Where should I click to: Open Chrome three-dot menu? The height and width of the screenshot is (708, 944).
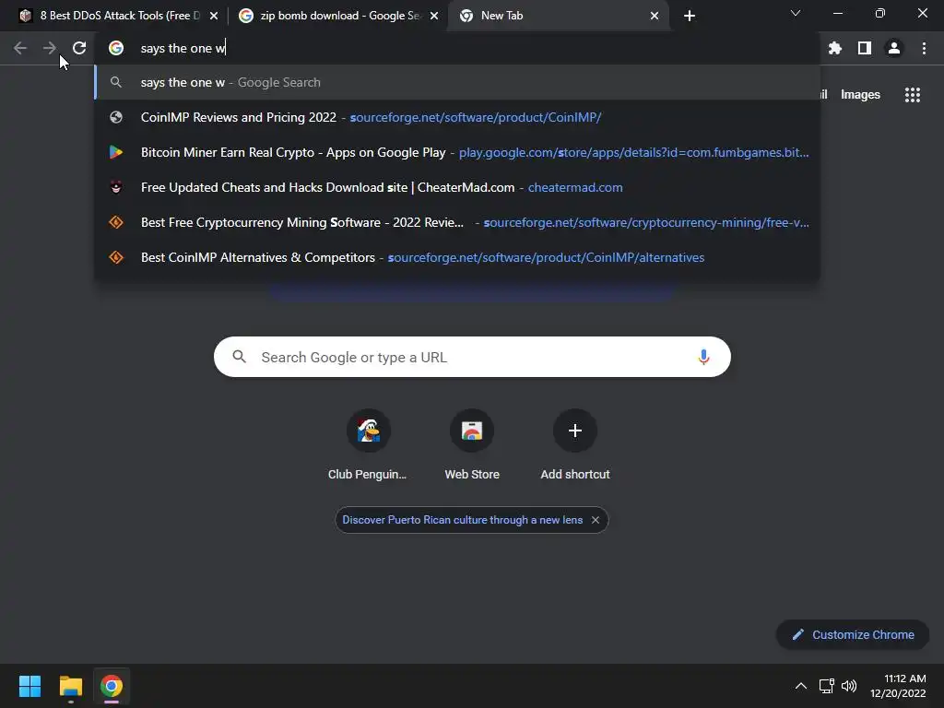(924, 48)
